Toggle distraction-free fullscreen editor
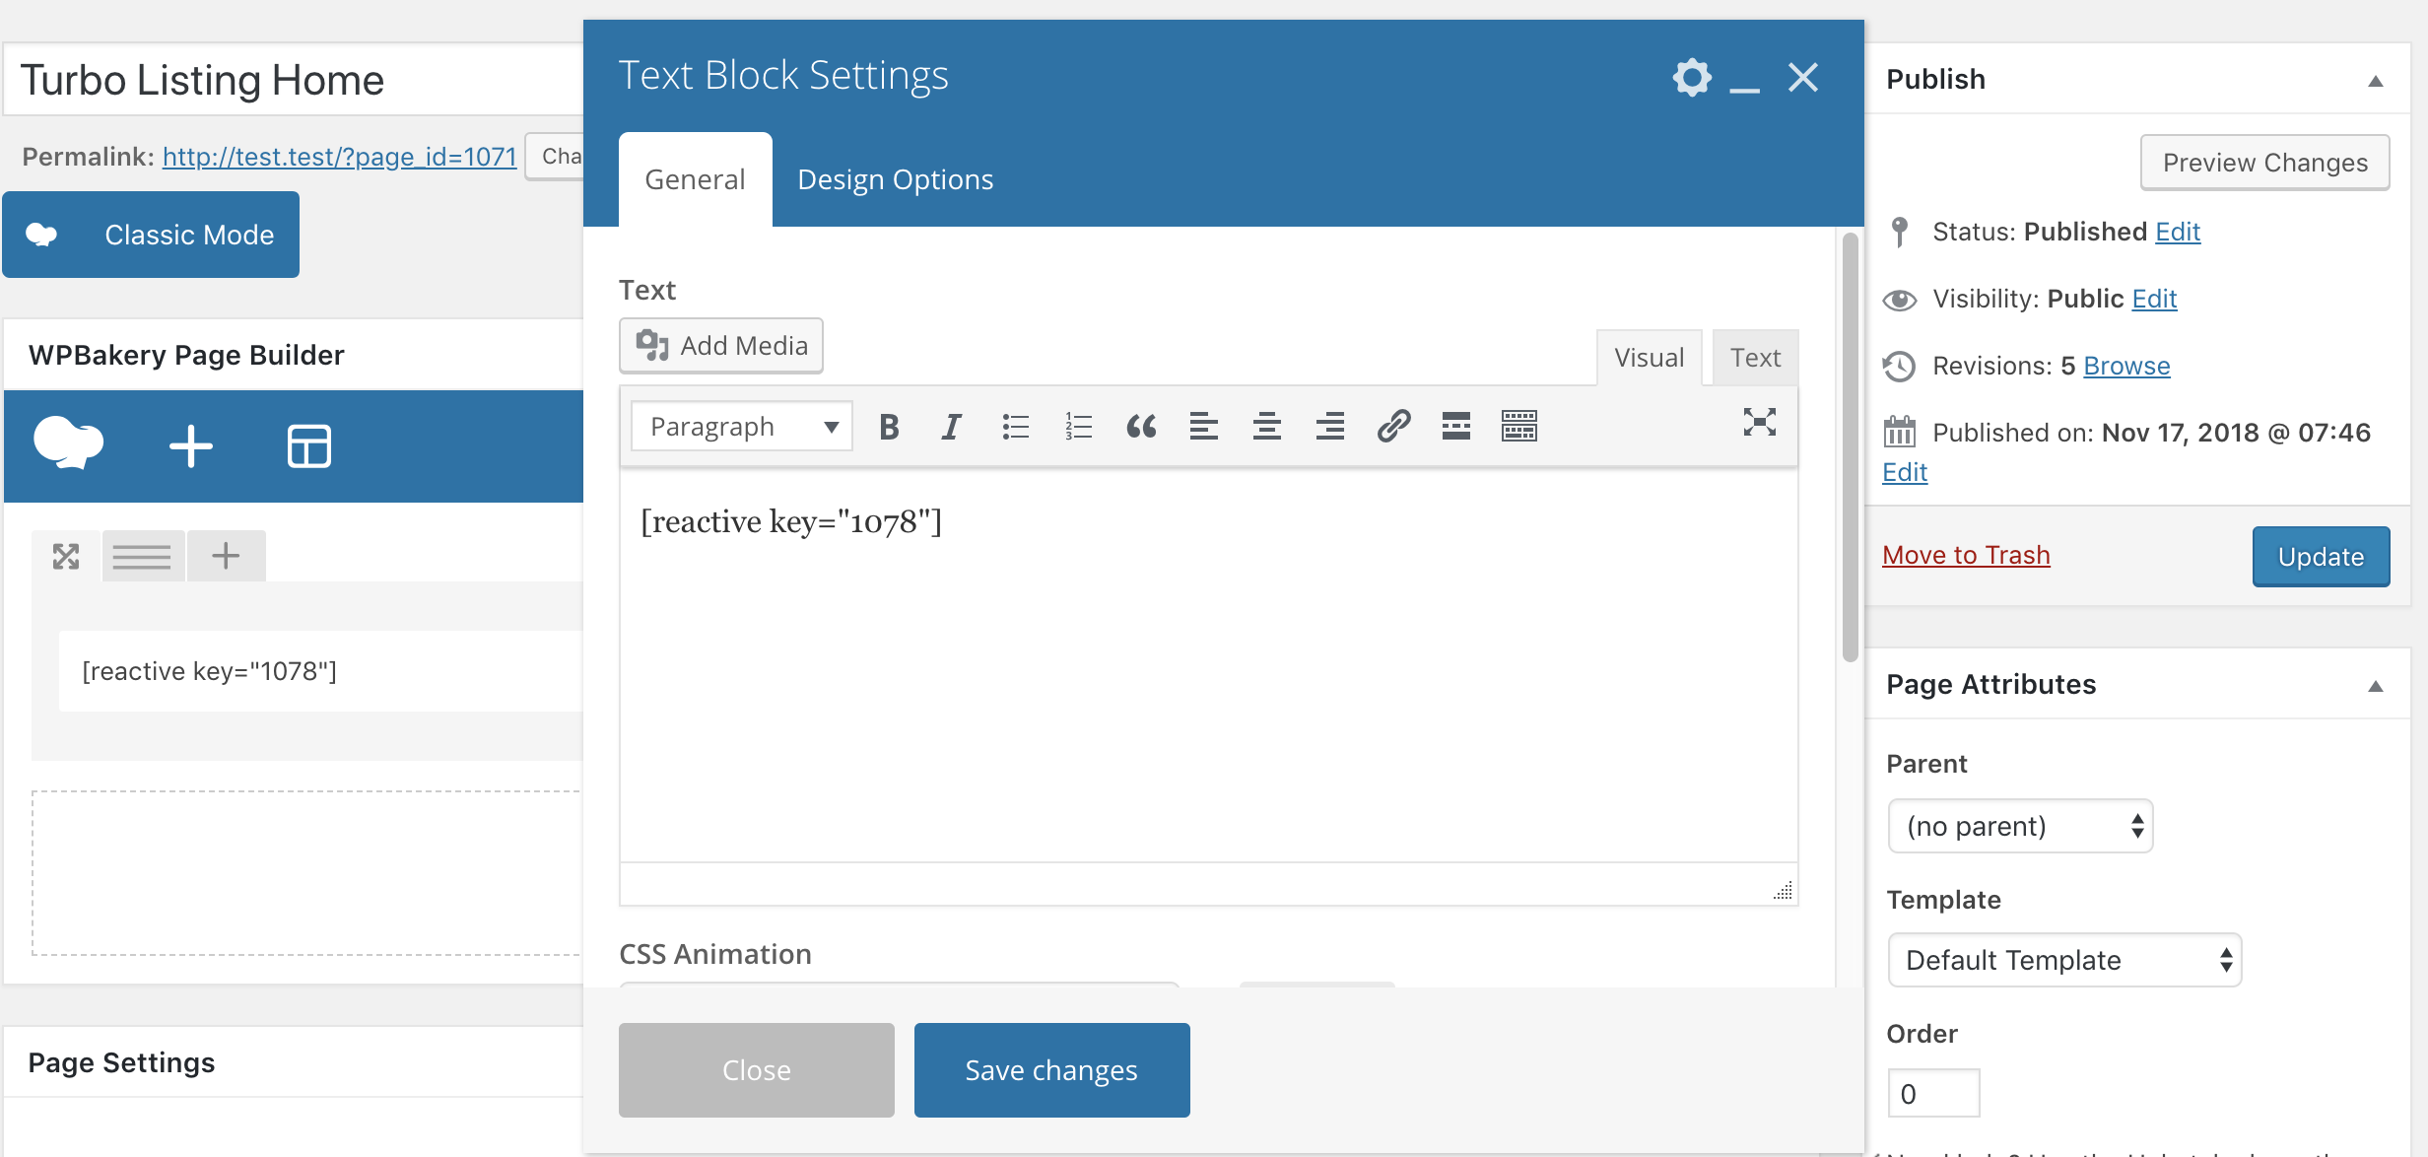This screenshot has width=2428, height=1157. coord(1759,423)
